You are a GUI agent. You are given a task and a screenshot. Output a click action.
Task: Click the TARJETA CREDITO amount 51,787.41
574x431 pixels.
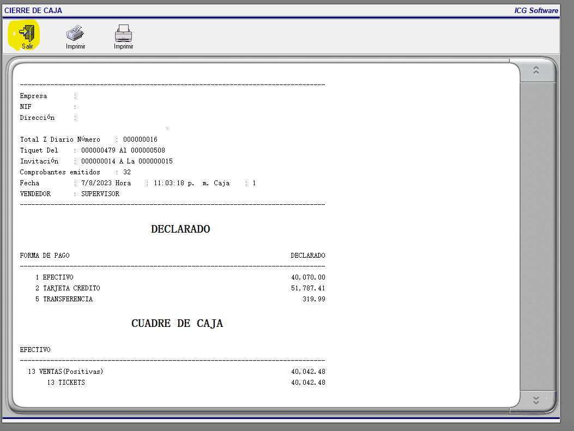pyautogui.click(x=308, y=288)
